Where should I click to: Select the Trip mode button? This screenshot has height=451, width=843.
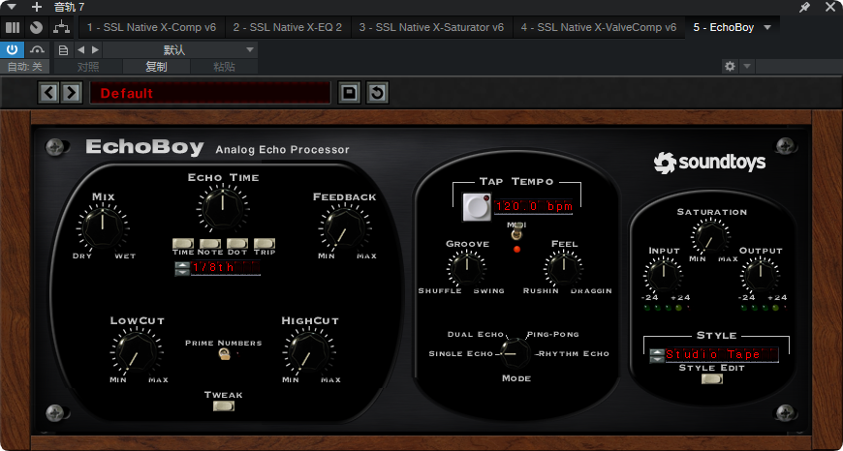[265, 244]
